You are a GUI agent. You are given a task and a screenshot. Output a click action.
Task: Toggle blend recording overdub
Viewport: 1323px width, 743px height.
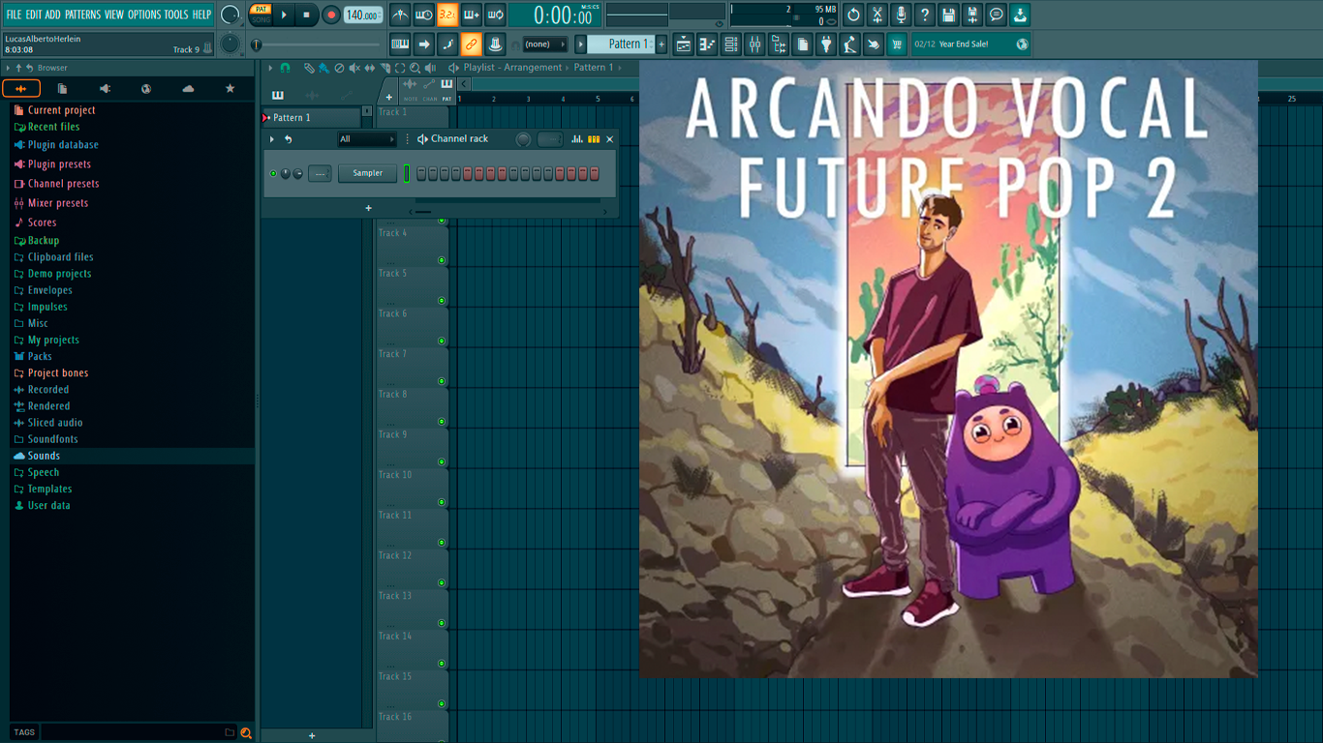[471, 15]
